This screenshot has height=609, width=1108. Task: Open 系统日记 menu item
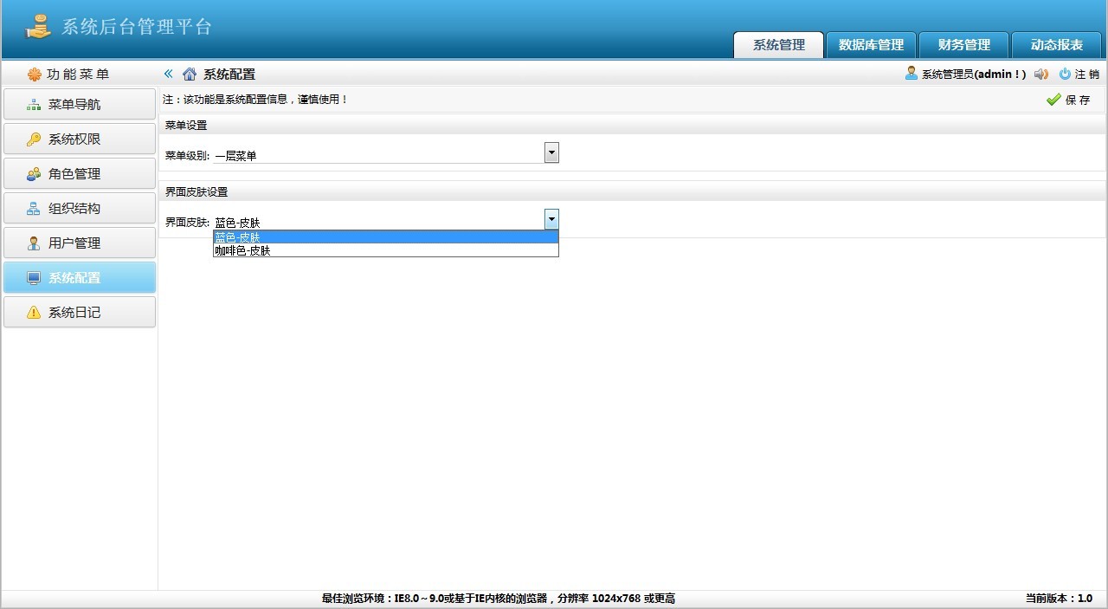click(x=80, y=312)
